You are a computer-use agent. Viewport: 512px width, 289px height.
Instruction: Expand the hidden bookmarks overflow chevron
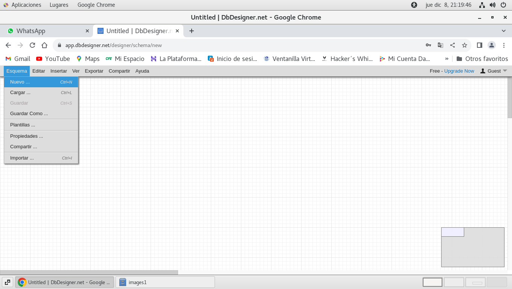tap(447, 59)
